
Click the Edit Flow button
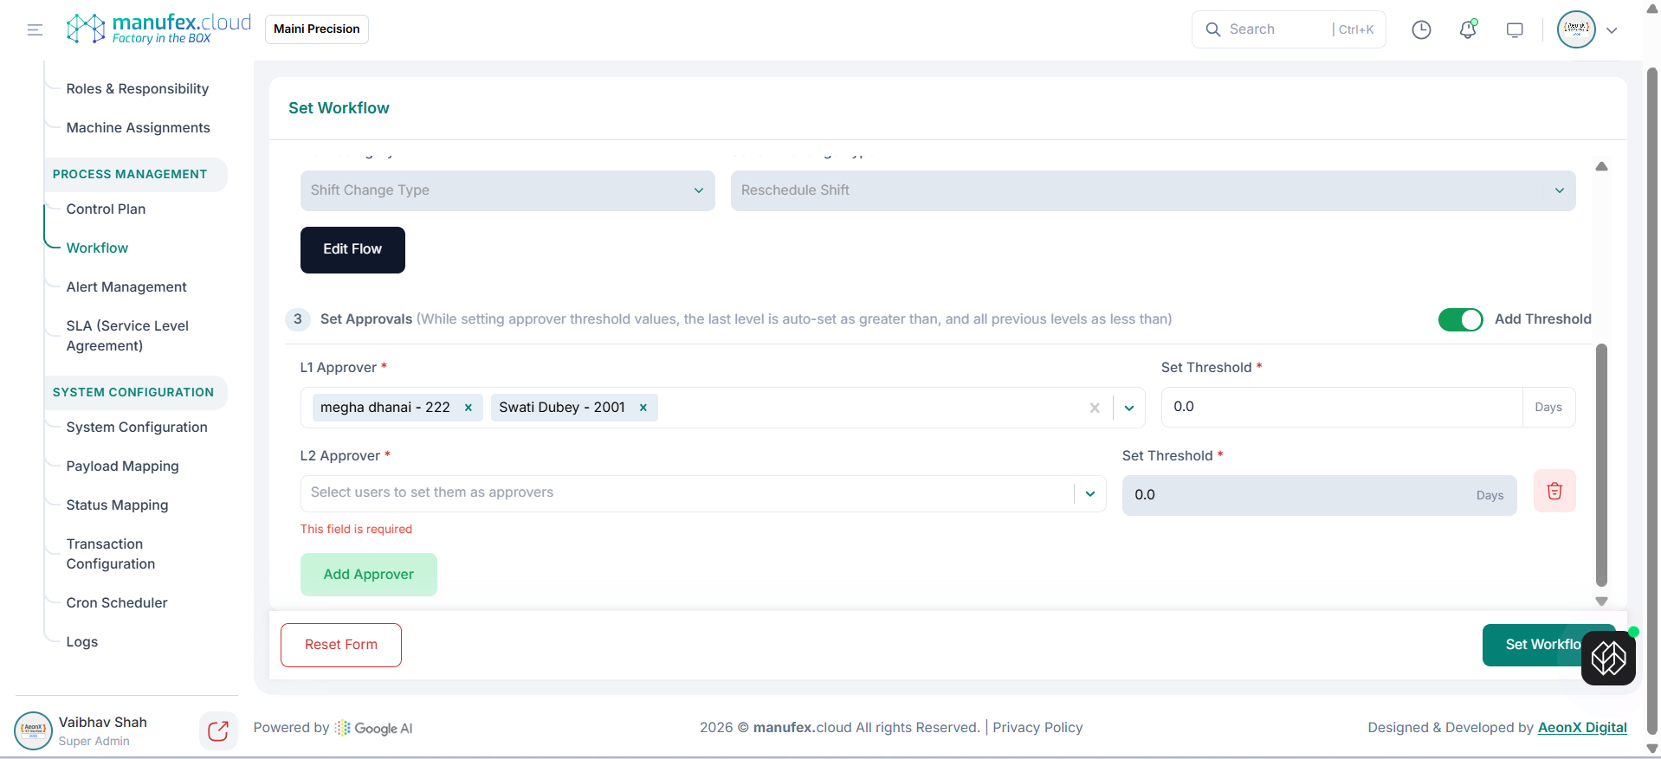coord(352,249)
